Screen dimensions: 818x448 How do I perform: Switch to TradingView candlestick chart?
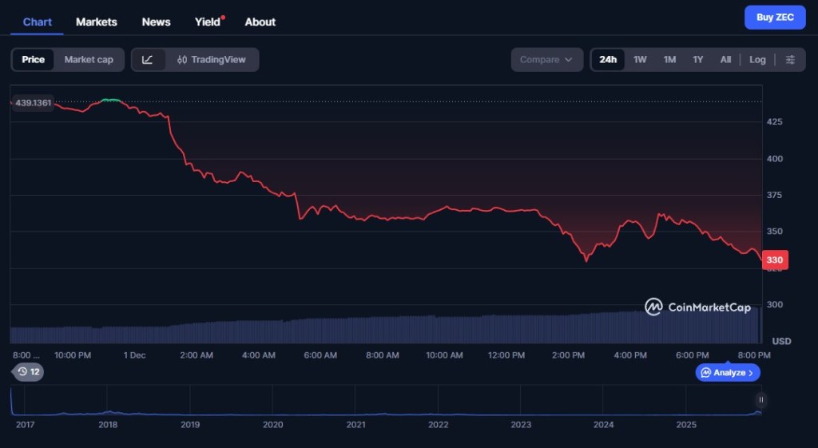(x=212, y=60)
